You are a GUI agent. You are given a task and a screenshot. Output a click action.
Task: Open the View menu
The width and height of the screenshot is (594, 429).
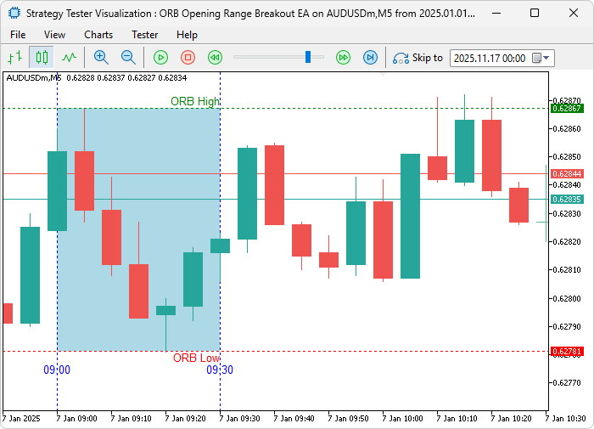point(54,35)
